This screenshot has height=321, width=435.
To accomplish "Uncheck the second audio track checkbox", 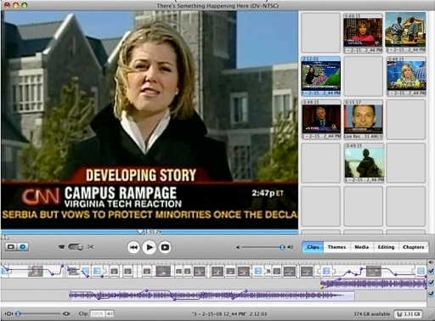I will 431,294.
